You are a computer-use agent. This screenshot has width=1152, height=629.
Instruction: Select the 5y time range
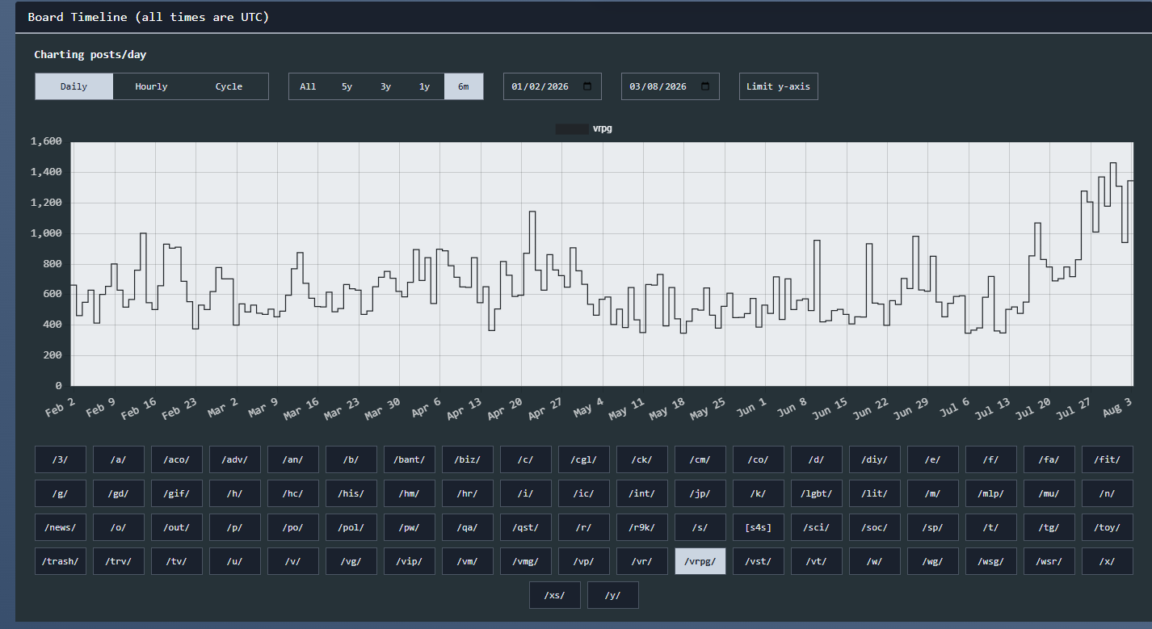click(347, 86)
